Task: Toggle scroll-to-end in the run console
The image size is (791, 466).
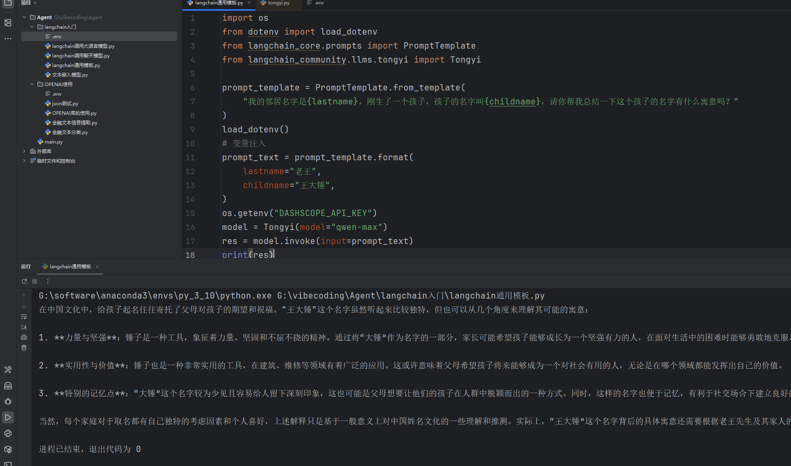Action: point(24,327)
